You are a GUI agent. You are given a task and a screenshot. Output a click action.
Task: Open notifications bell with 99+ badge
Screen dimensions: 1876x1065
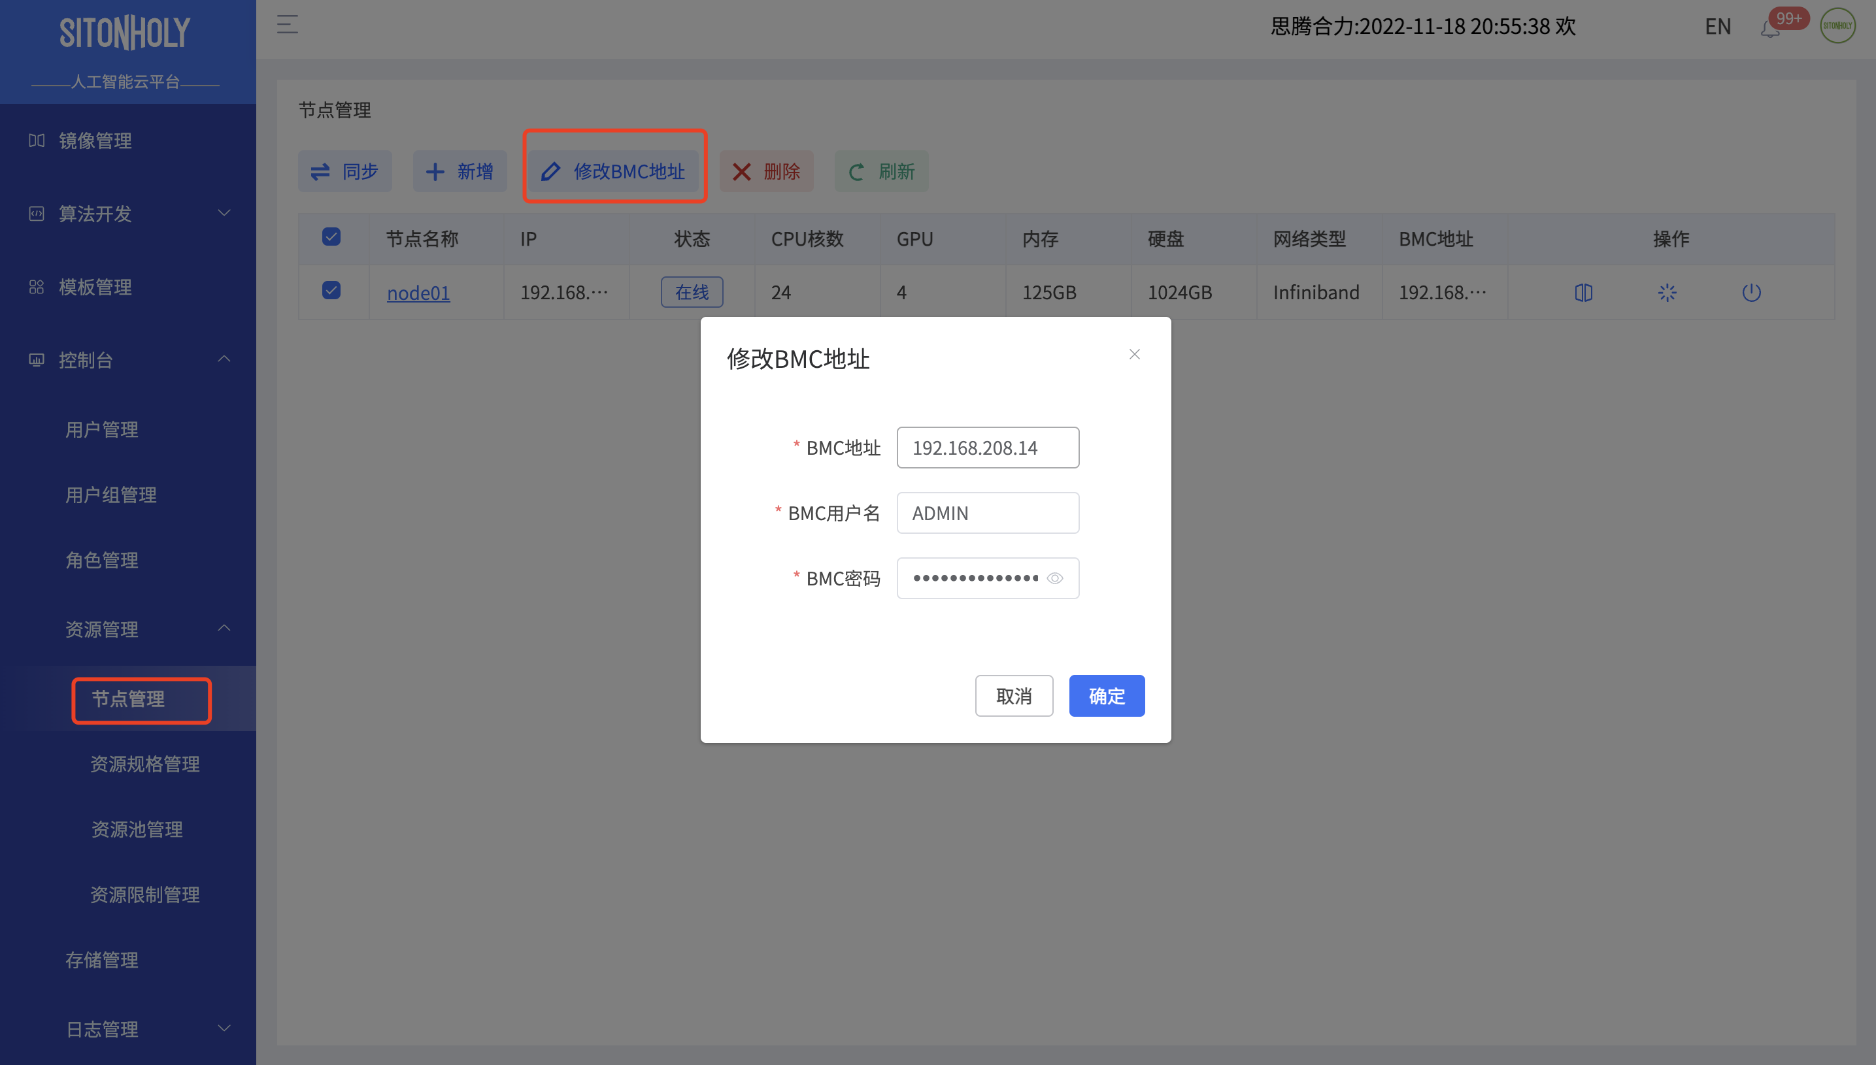pos(1770,28)
